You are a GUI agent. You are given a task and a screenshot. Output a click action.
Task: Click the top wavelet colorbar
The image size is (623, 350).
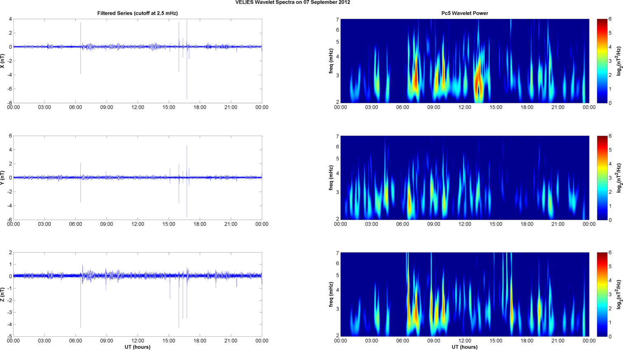(602, 61)
